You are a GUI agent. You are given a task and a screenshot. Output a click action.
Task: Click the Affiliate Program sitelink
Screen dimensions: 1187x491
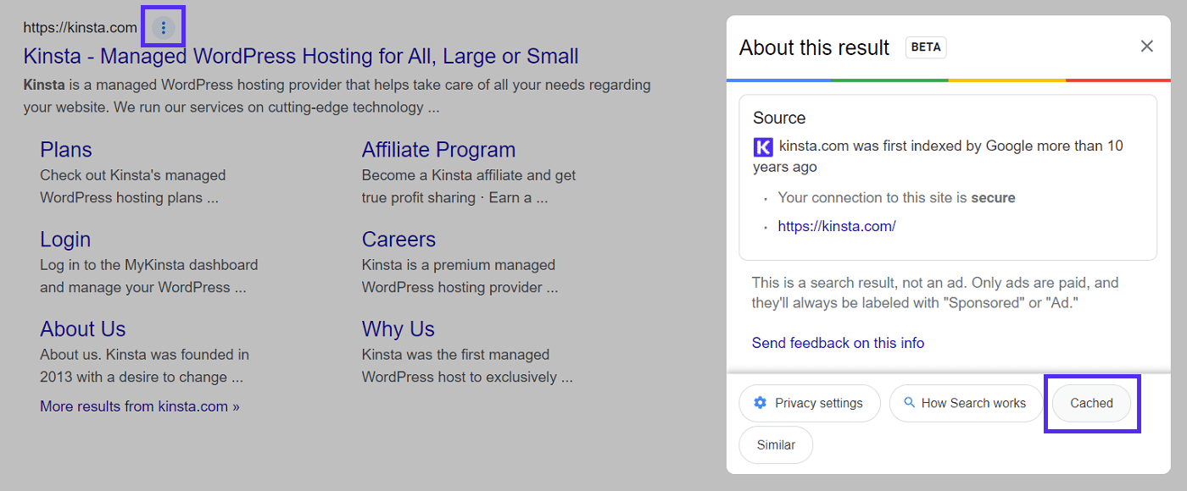pyautogui.click(x=438, y=149)
